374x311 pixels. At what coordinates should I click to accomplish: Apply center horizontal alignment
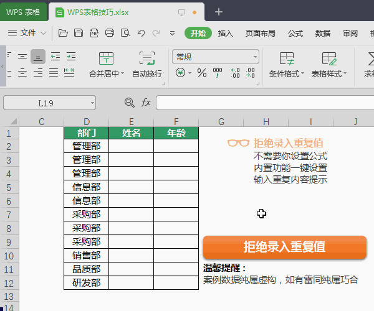22,72
